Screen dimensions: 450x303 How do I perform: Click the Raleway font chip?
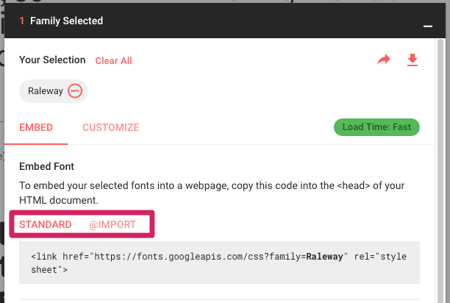54,91
